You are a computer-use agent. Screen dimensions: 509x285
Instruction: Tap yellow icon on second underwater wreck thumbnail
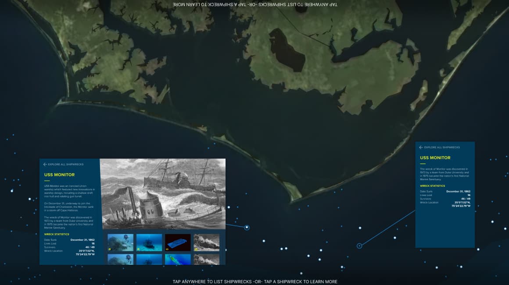click(x=138, y=249)
